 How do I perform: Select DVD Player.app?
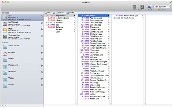pyautogui.click(x=94, y=36)
